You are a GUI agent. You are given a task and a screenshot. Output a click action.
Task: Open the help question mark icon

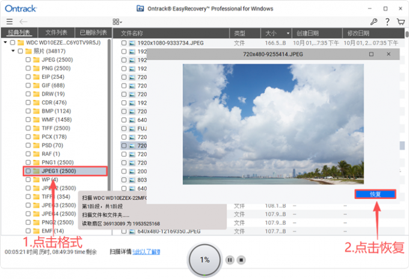387,22
